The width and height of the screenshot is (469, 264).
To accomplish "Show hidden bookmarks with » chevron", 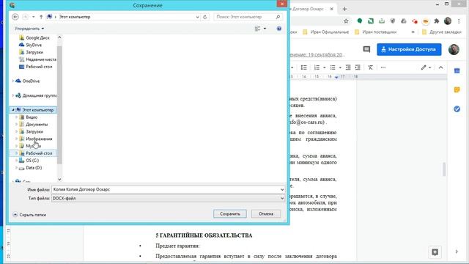I will tap(413, 32).
